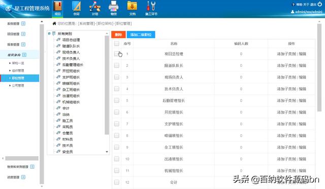
Task: Select 后勤管理组长 in the category tree
Action: click(x=73, y=65)
